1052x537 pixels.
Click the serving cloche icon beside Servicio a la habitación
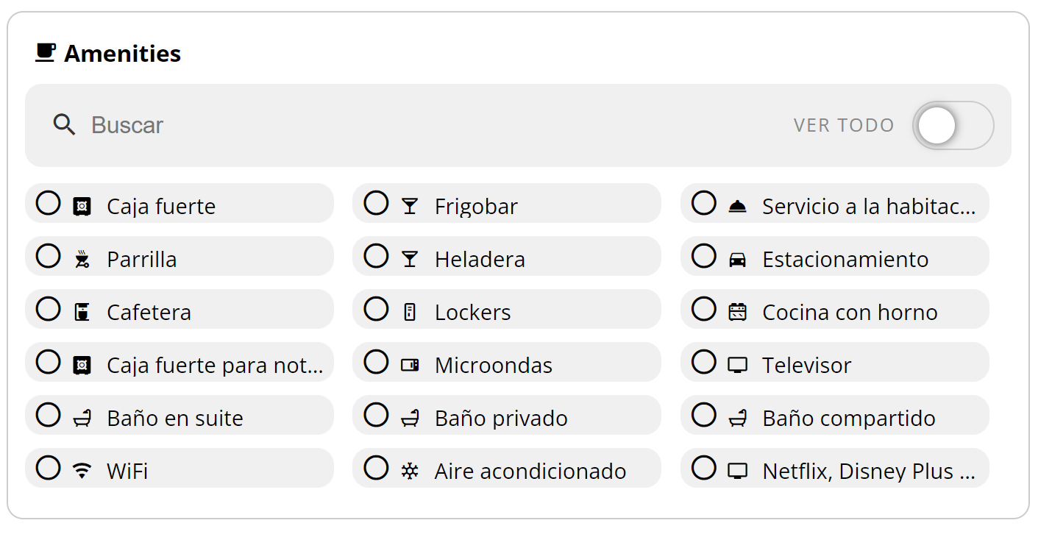(737, 205)
